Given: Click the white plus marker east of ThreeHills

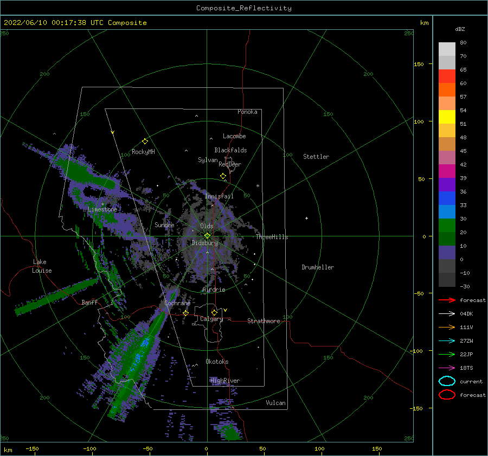Looking at the screenshot, I should pyautogui.click(x=306, y=218).
